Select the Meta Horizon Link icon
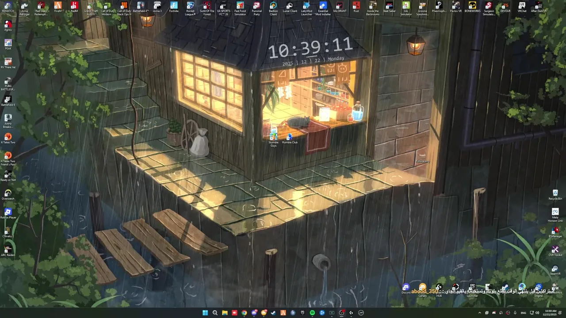The image size is (566, 318). coord(555,215)
